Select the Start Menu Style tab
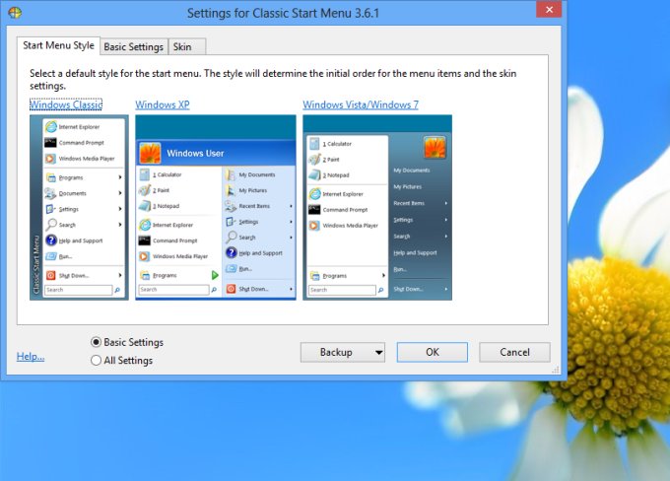The width and height of the screenshot is (670, 481). click(x=58, y=45)
